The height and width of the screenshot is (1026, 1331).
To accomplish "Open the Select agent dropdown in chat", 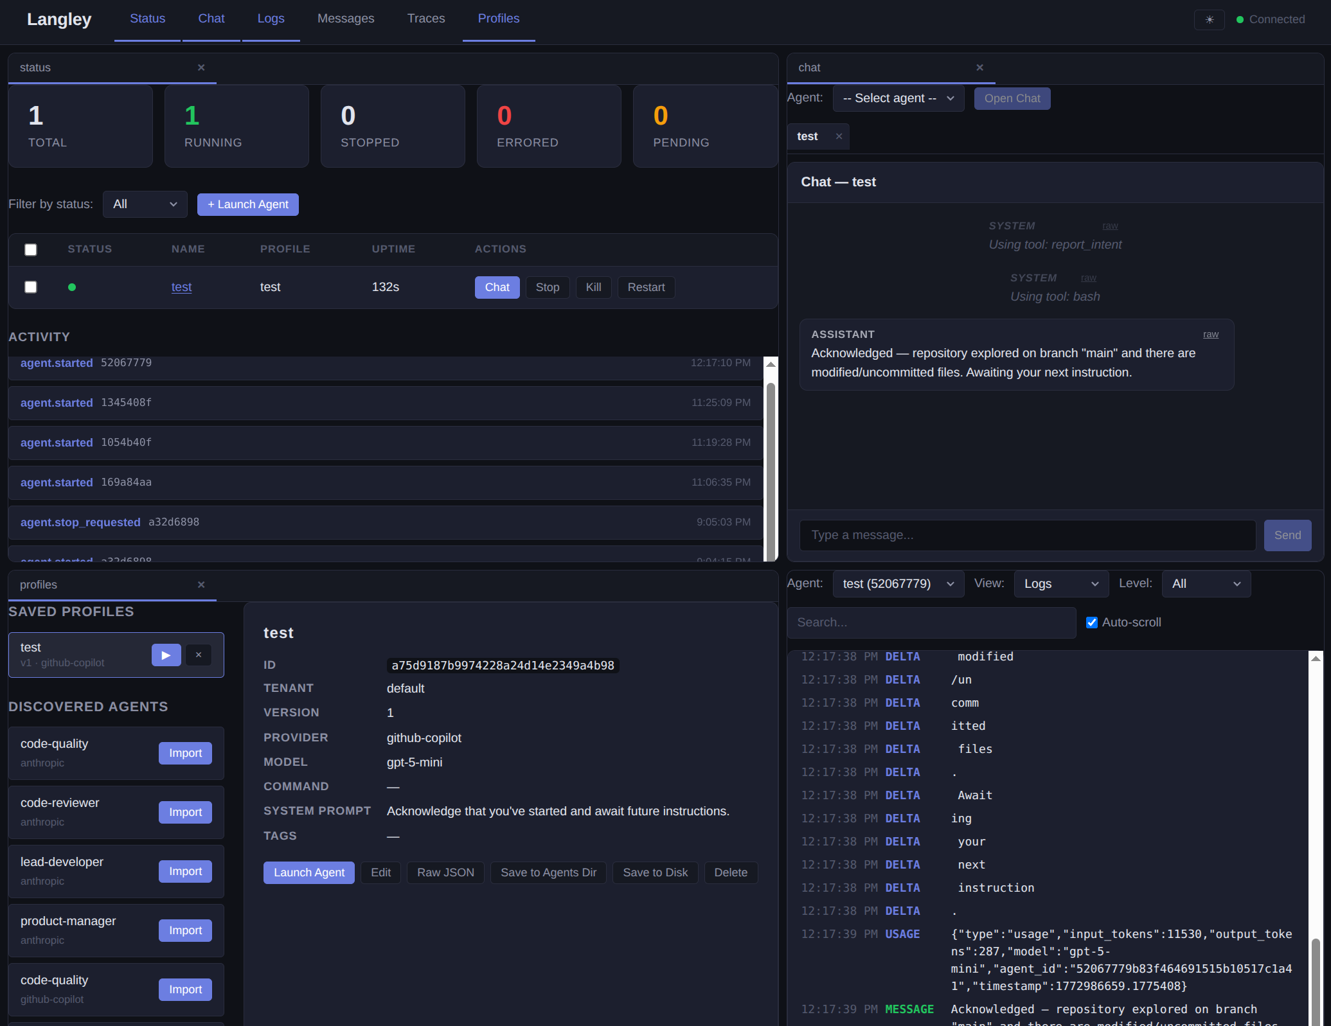I will pos(898,98).
